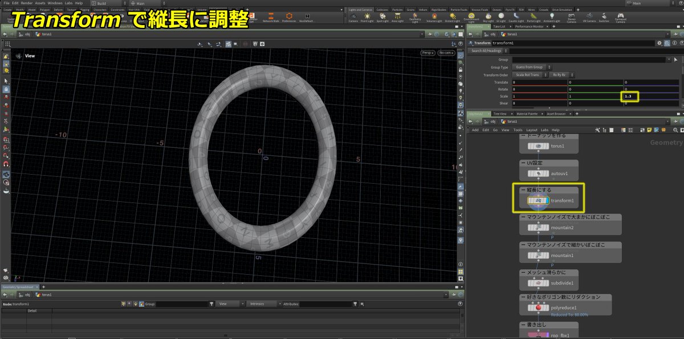Open the No cam camera dropdown
Image resolution: width=684 pixels, height=339 pixels.
446,53
